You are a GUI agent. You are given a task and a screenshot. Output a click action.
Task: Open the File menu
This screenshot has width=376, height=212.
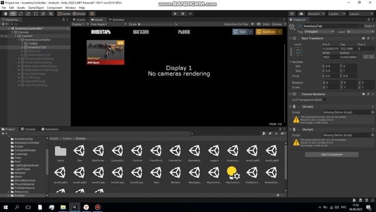(4, 8)
